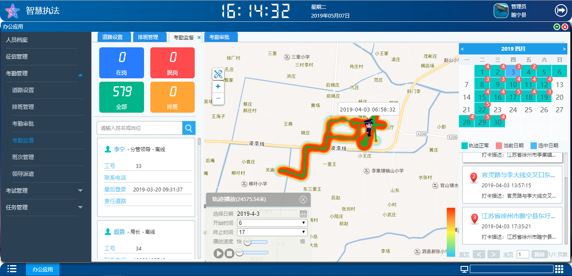Viewport: 572px width, 276px height.
Task: Expand 考试管理 in the sidebar
Action: (80, 191)
